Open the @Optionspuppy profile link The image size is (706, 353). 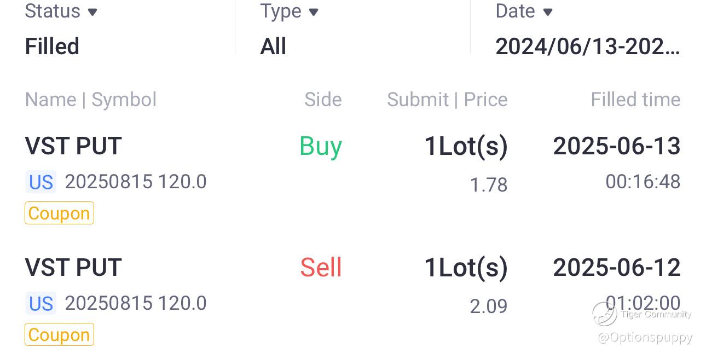pos(645,337)
